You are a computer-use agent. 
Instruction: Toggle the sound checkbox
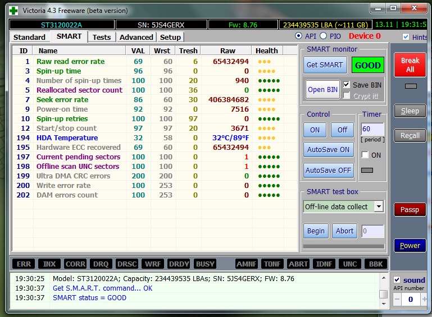pyautogui.click(x=397, y=280)
